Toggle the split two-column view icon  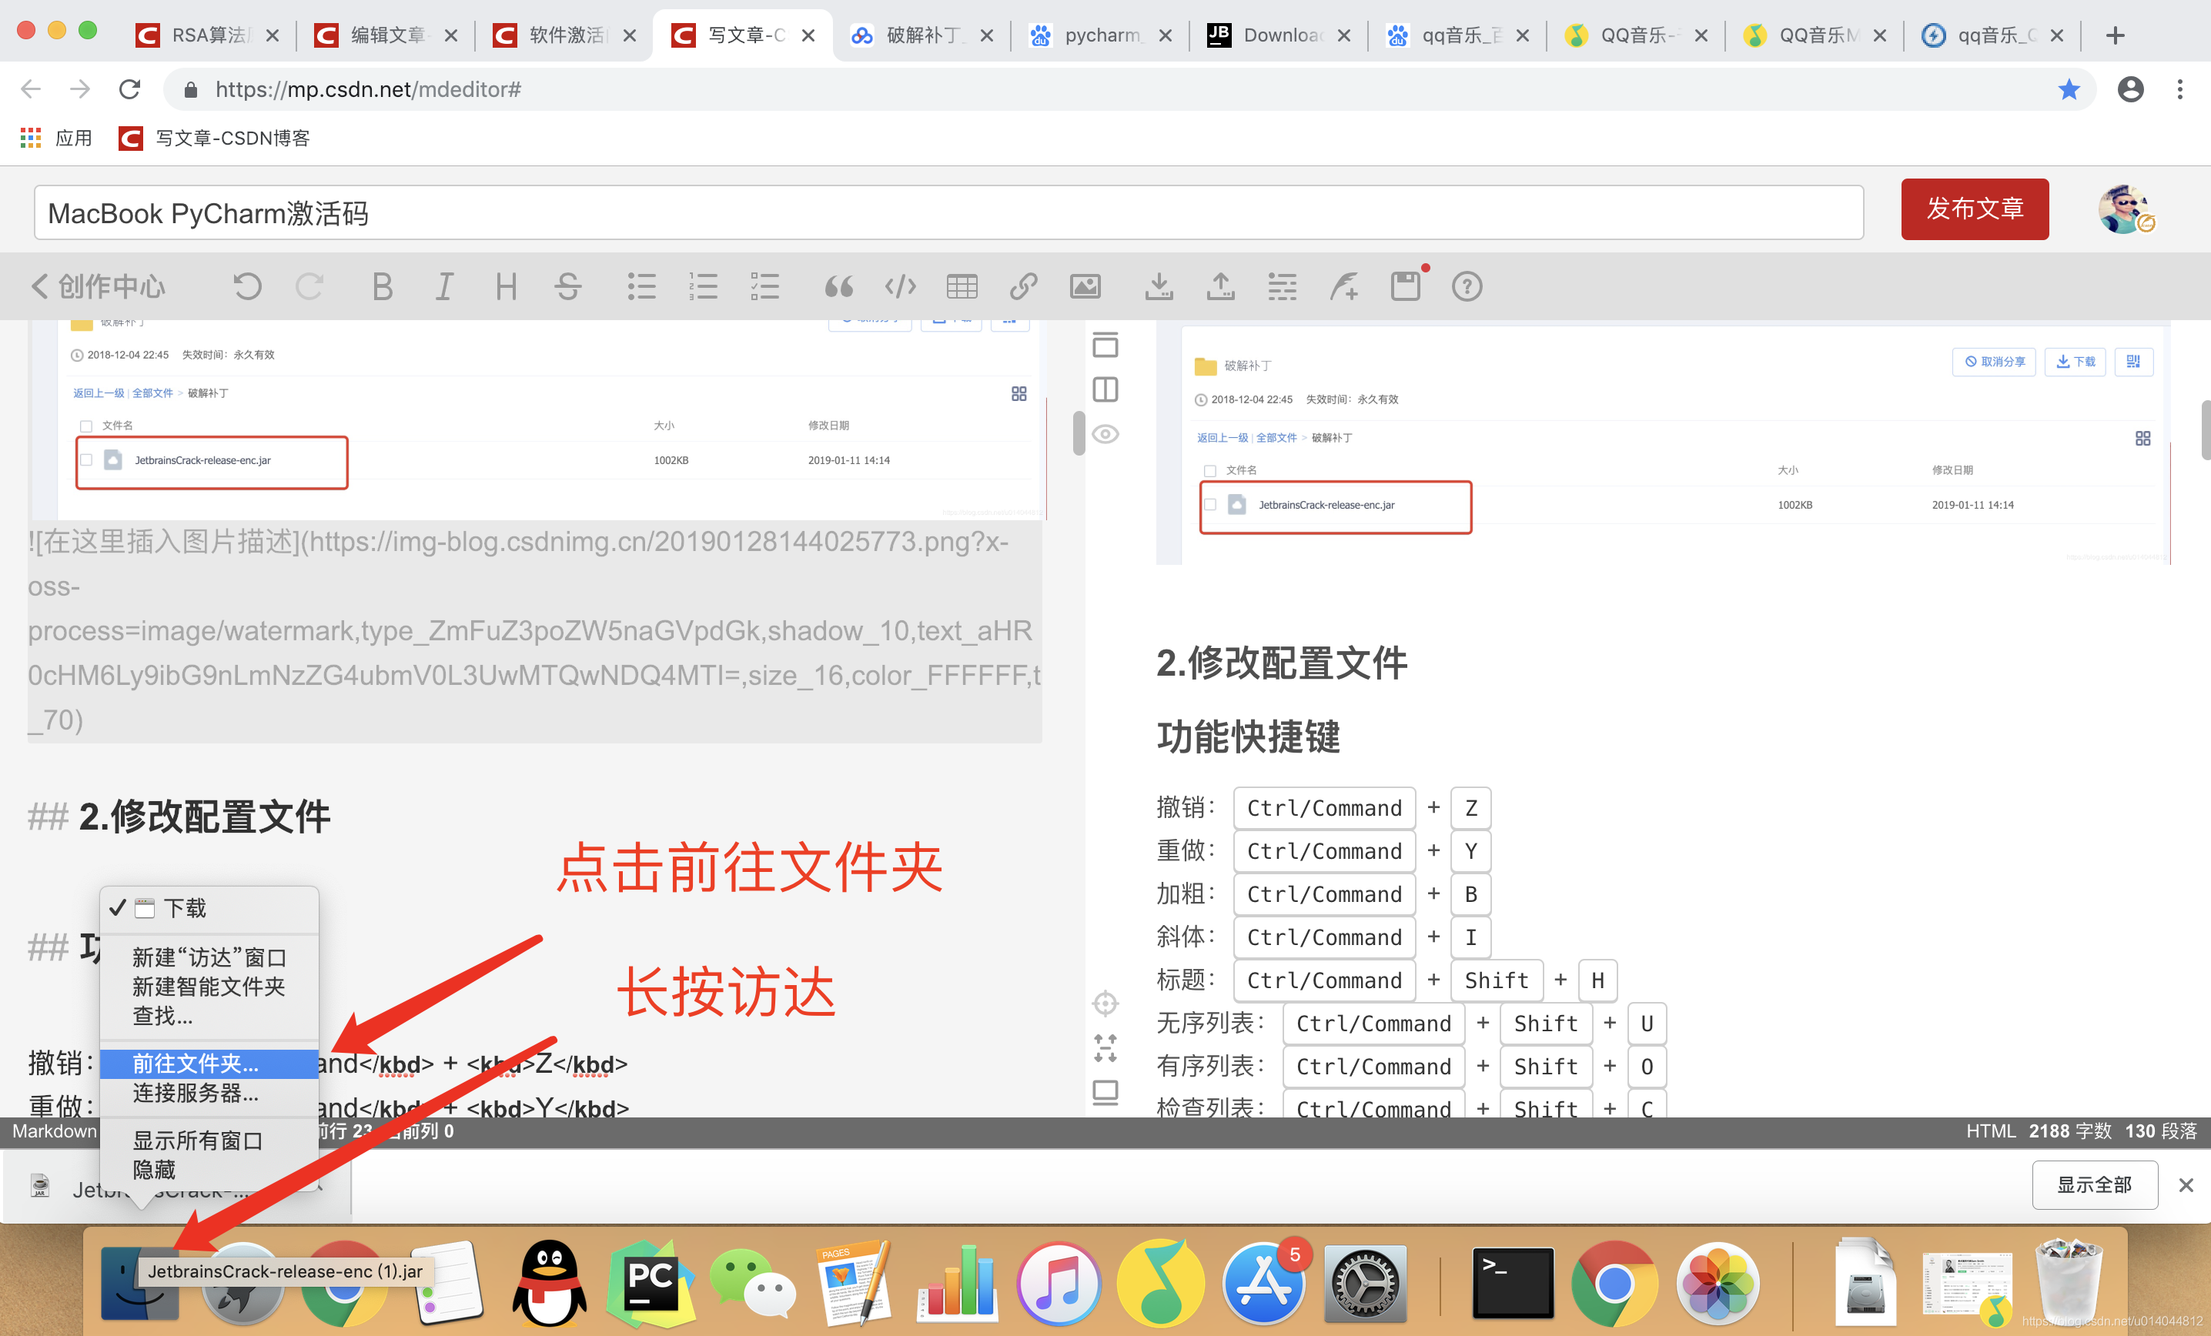1105,389
